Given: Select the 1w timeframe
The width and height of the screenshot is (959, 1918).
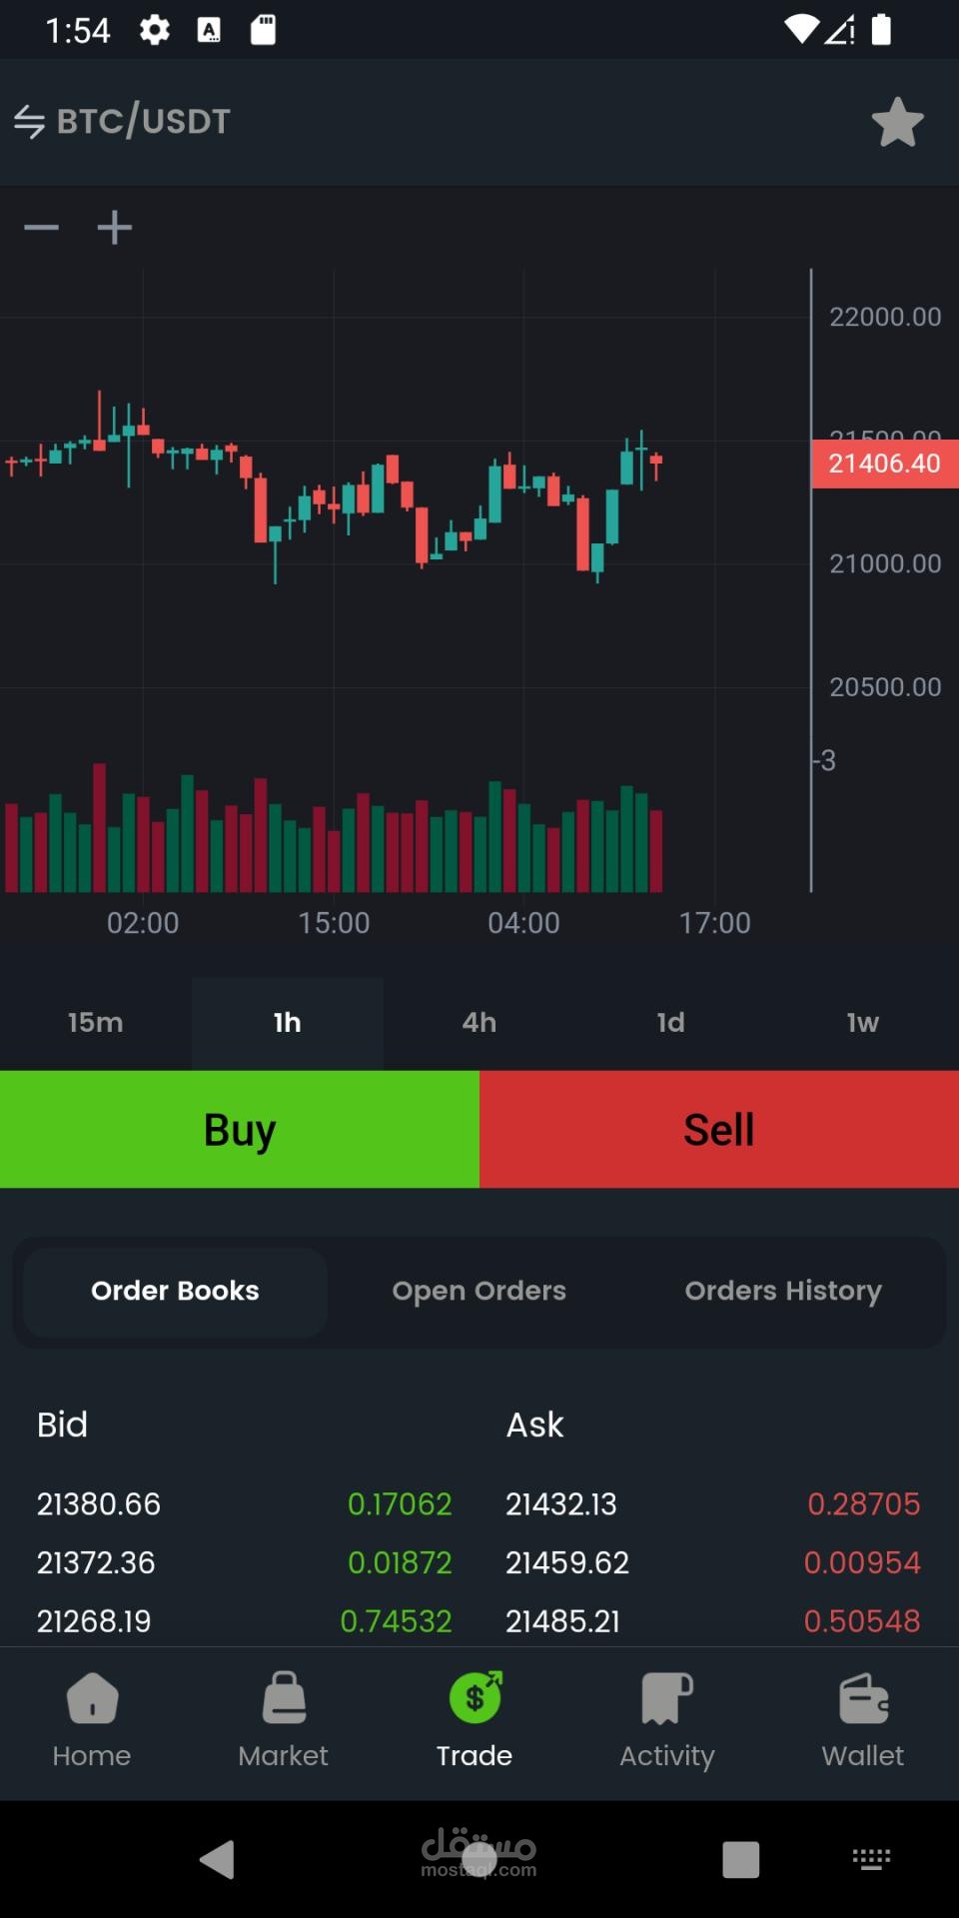Looking at the screenshot, I should [x=862, y=1022].
